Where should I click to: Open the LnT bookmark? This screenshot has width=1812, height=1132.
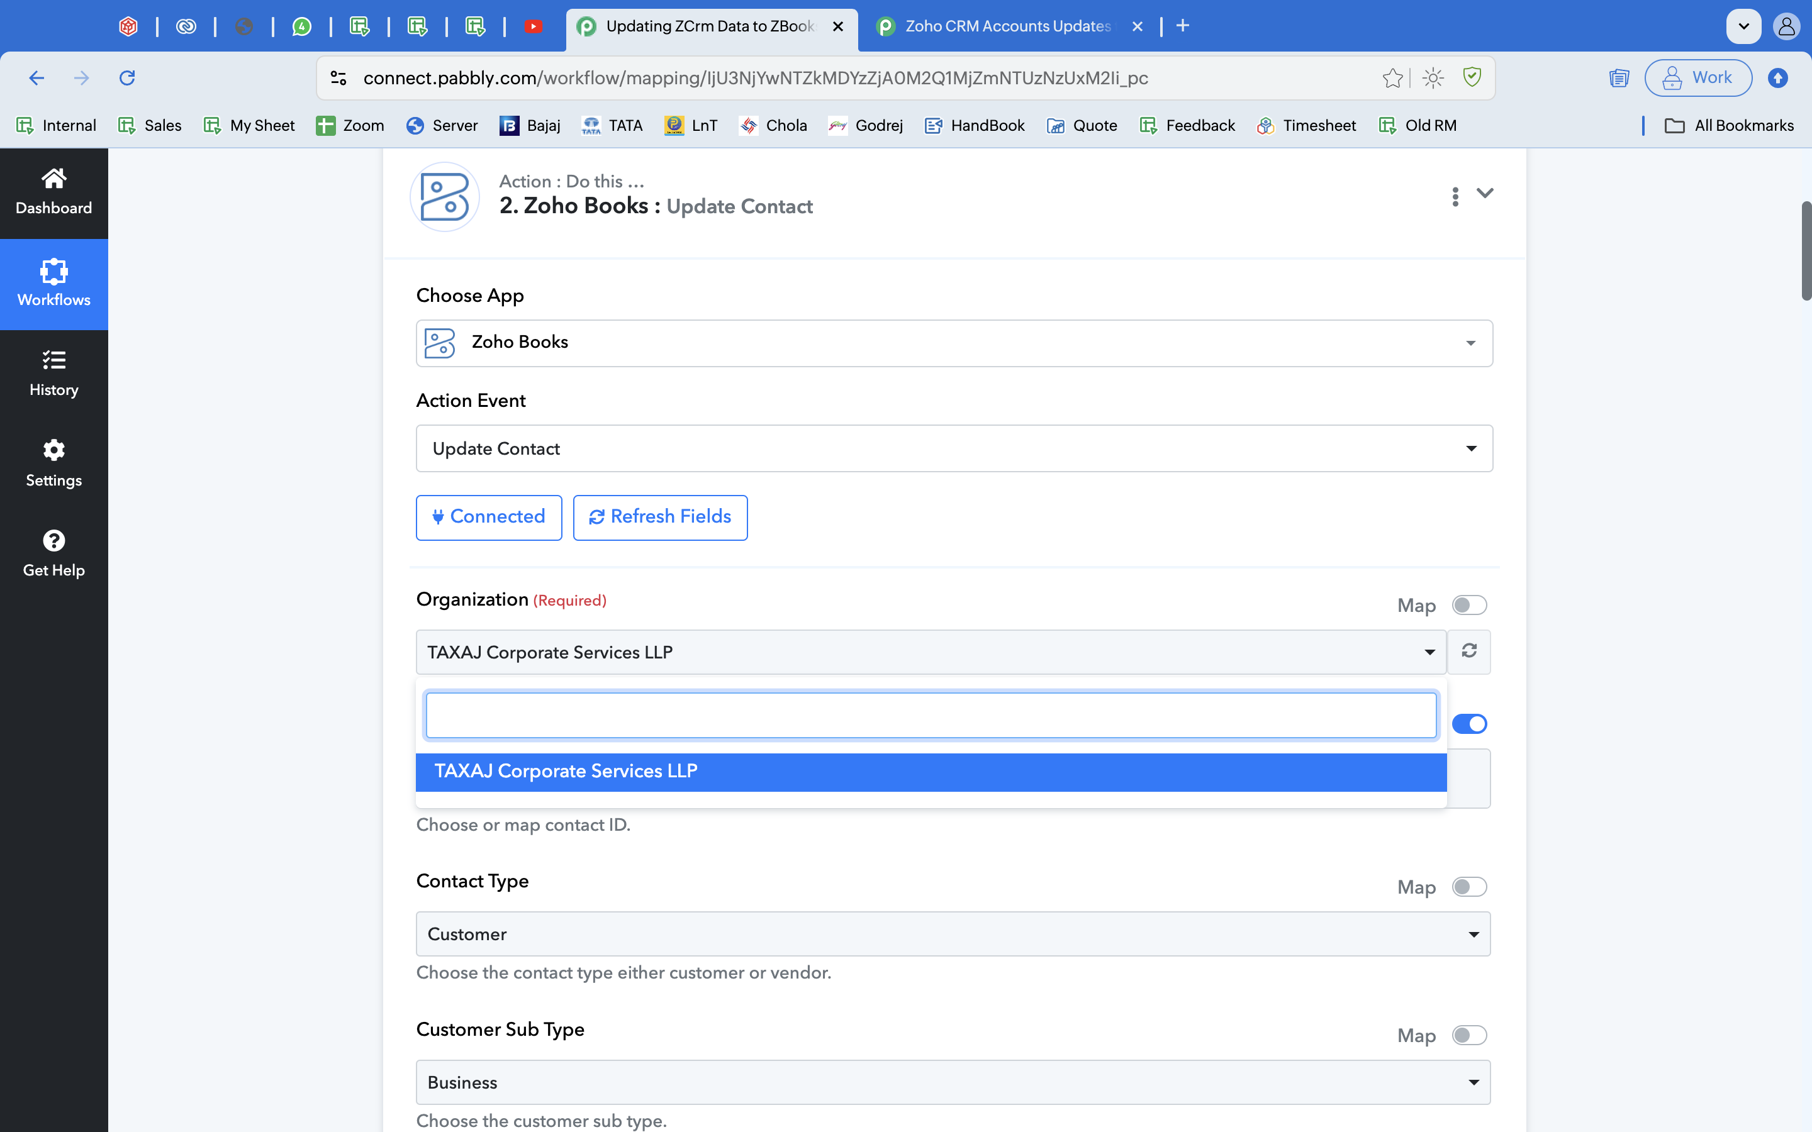point(690,125)
